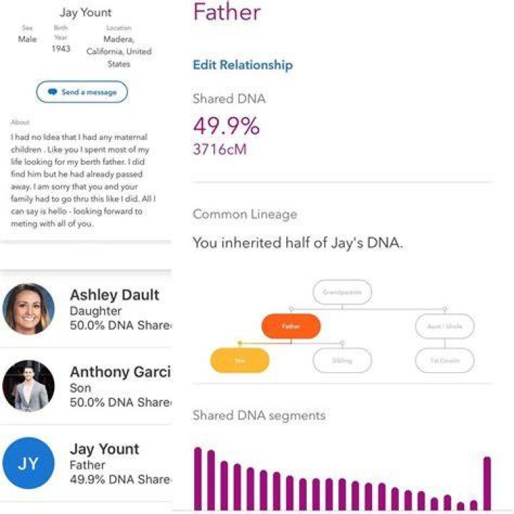Open the daughter match's profile photo

point(29,309)
